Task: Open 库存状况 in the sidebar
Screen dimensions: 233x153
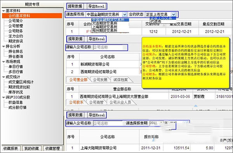Action: pos(16,92)
